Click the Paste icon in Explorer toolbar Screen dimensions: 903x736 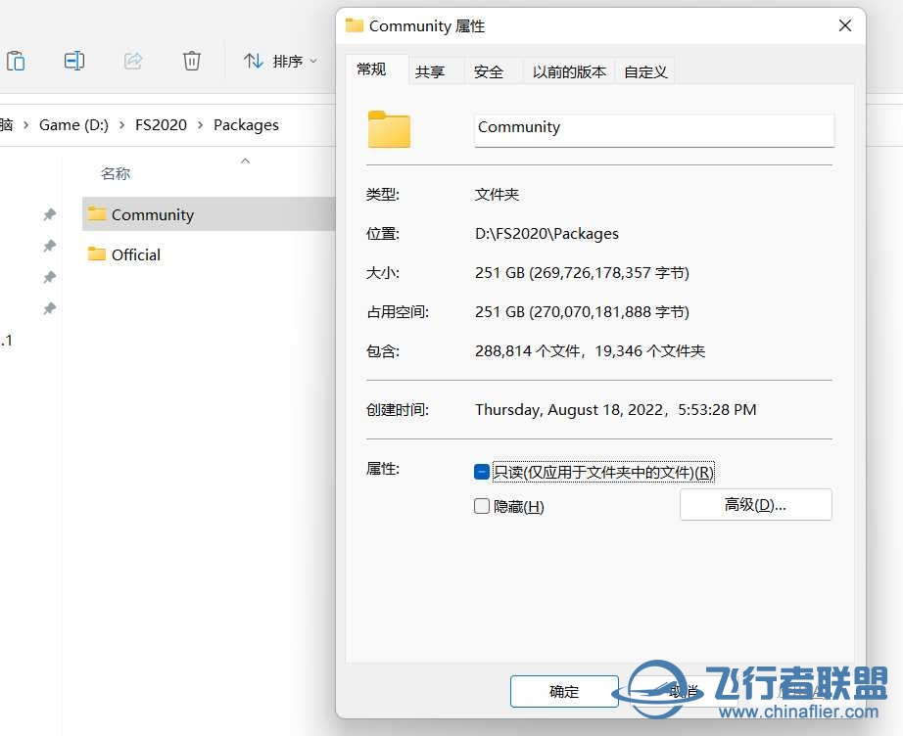click(x=16, y=61)
